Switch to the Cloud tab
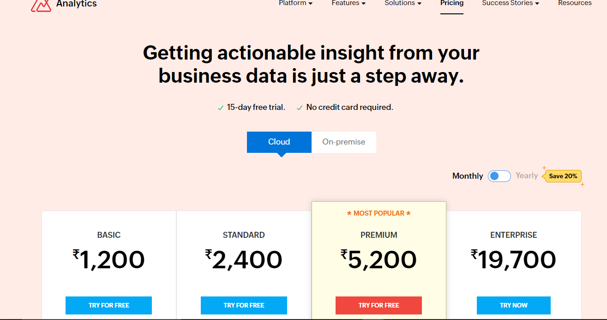The width and height of the screenshot is (607, 320). (x=279, y=142)
